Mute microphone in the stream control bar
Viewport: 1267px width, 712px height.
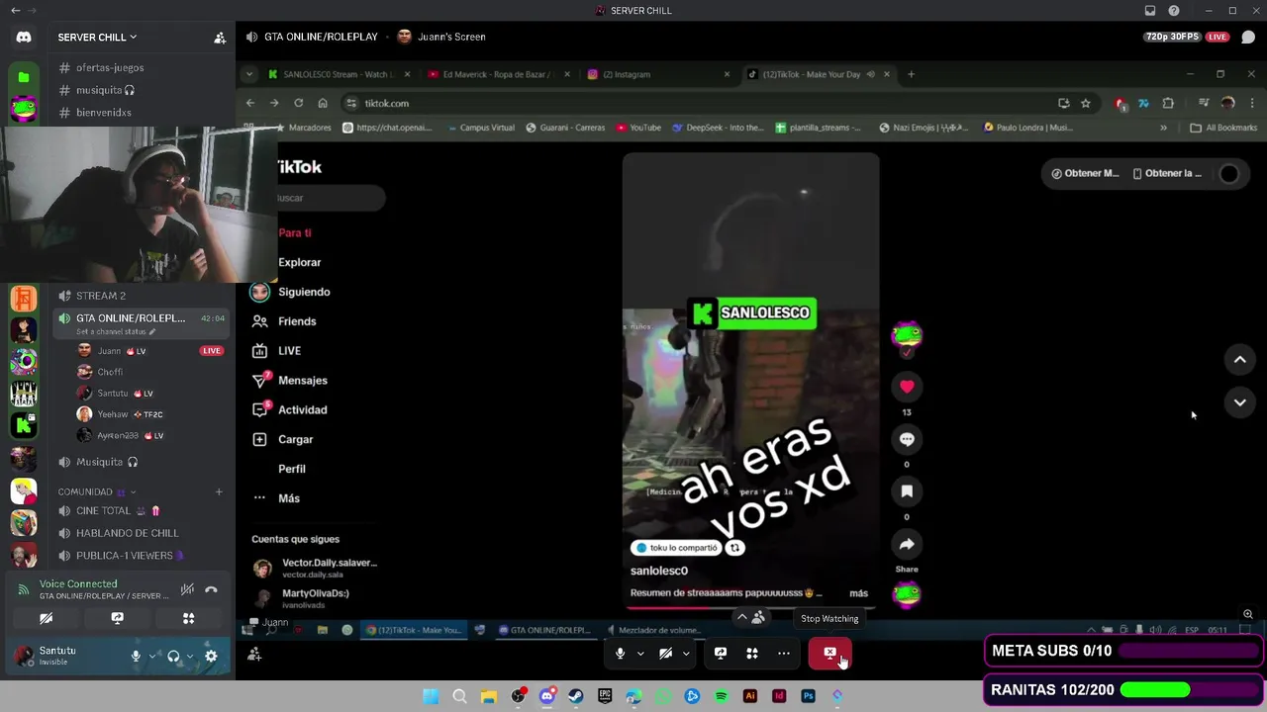621,653
